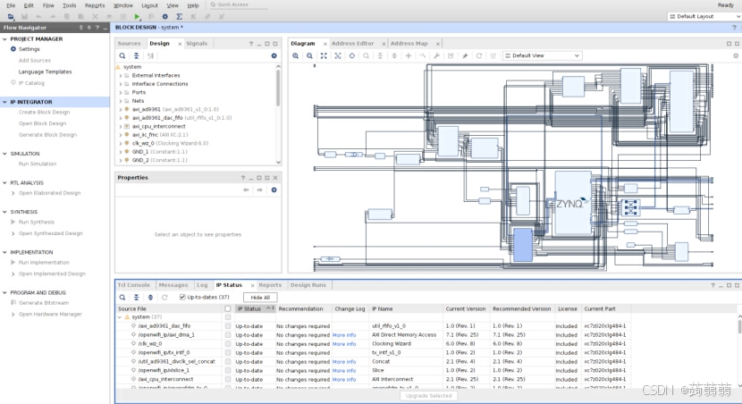Click the search icon in IP Status panel

(x=122, y=298)
